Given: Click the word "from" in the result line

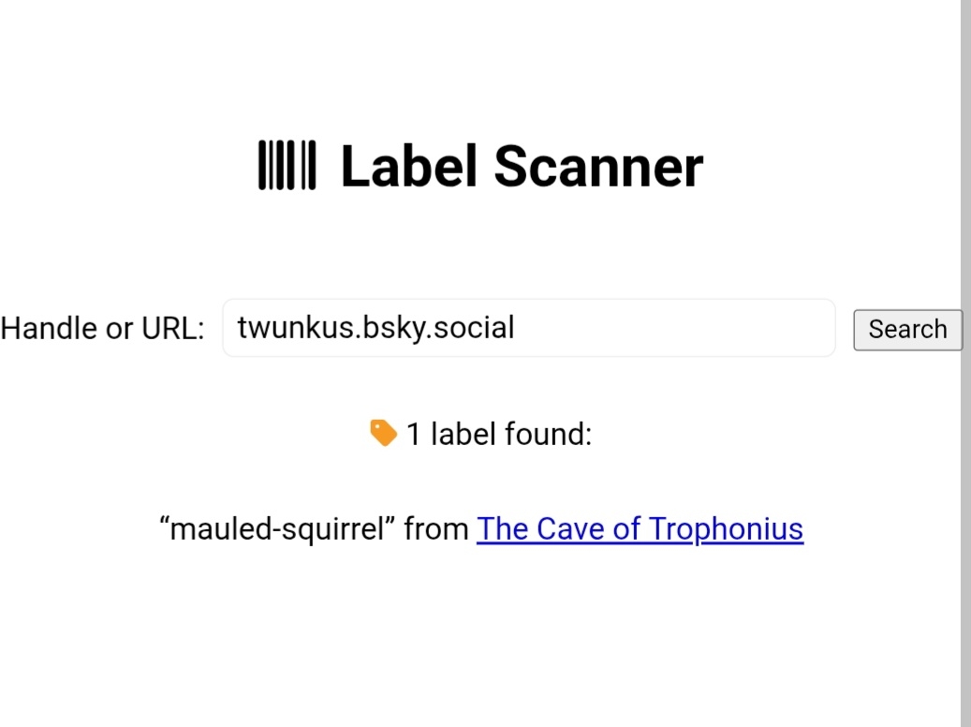Looking at the screenshot, I should tap(436, 529).
